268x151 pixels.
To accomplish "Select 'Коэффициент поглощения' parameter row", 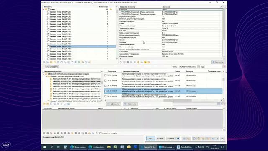I will [170, 33].
